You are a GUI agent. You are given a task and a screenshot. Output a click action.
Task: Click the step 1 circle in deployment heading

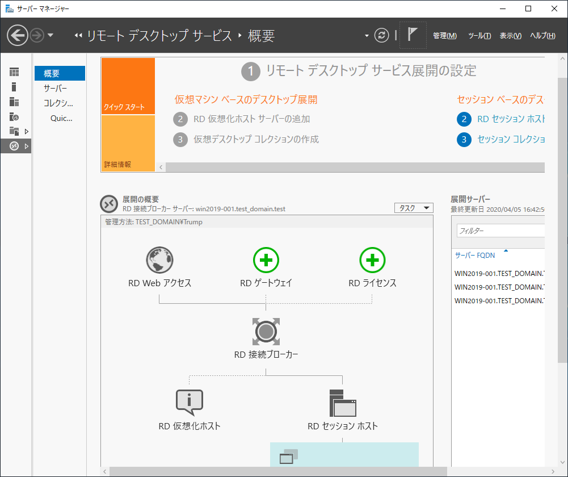(x=251, y=72)
